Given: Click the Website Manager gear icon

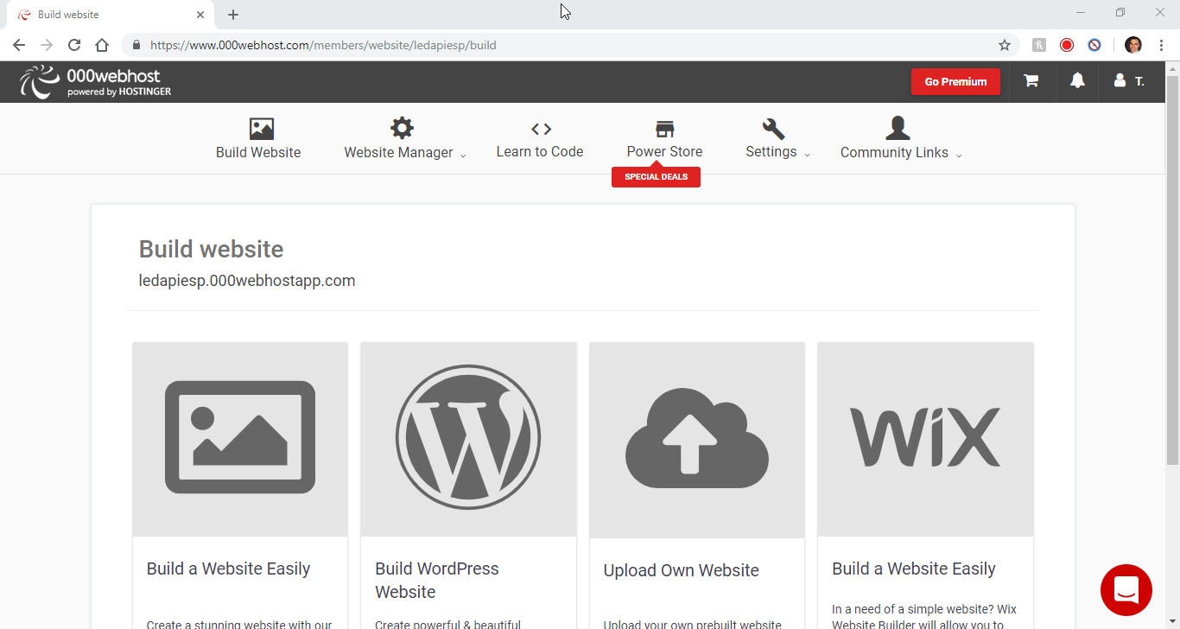Looking at the screenshot, I should 403,127.
